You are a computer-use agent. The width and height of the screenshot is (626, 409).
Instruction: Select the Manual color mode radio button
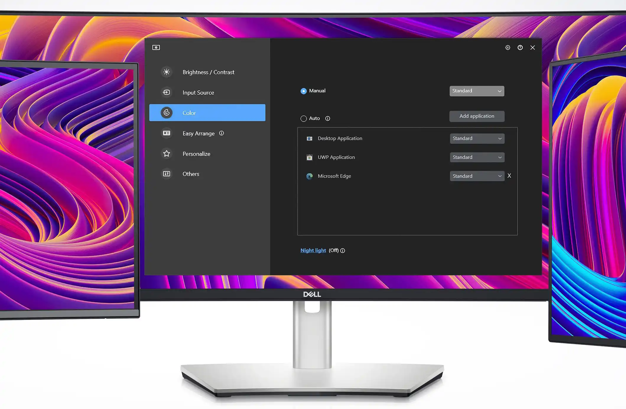(x=303, y=90)
